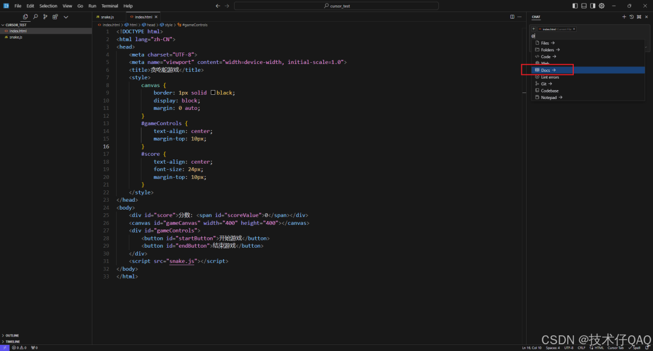Open the Selection menu
This screenshot has width=653, height=351.
(48, 6)
